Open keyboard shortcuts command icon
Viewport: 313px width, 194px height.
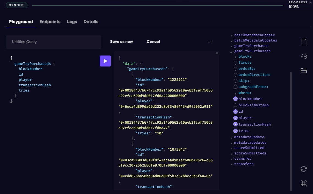(x=303, y=183)
